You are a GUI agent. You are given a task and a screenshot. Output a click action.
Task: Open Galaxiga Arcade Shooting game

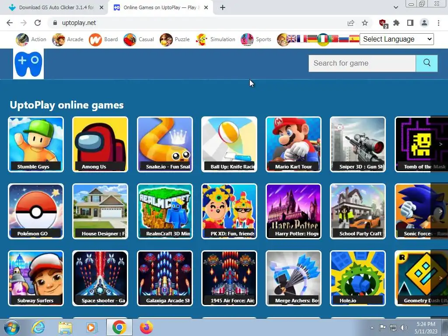click(x=165, y=278)
